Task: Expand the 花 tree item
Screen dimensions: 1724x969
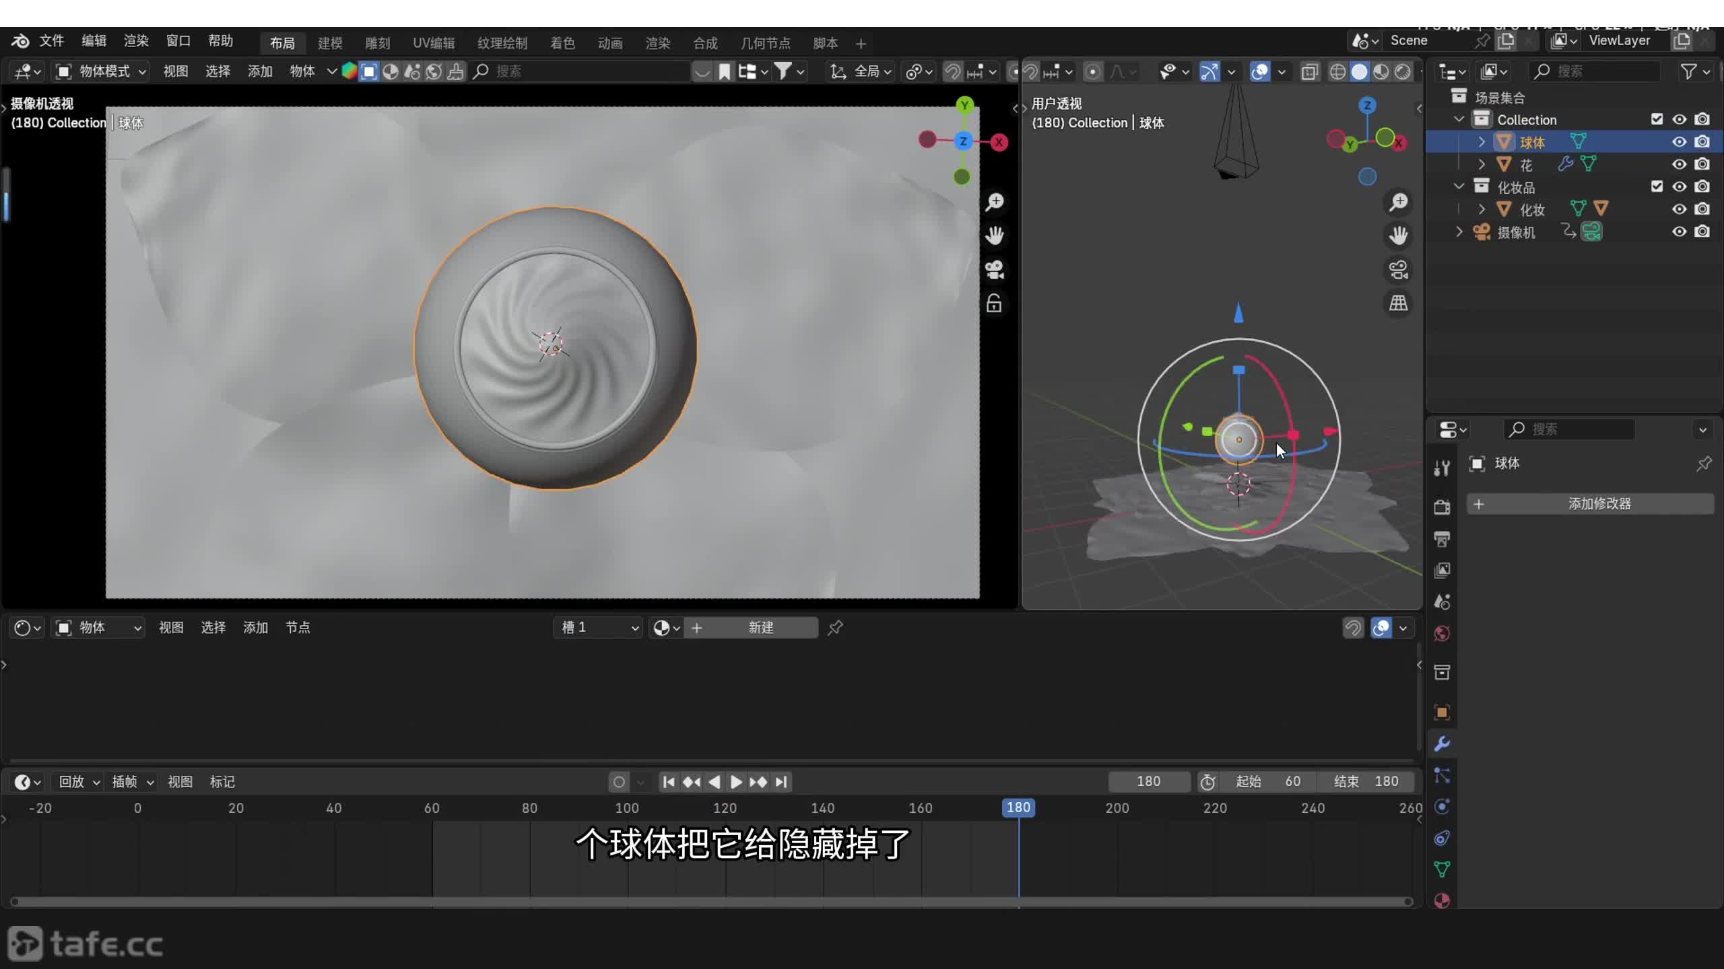Action: click(1482, 164)
